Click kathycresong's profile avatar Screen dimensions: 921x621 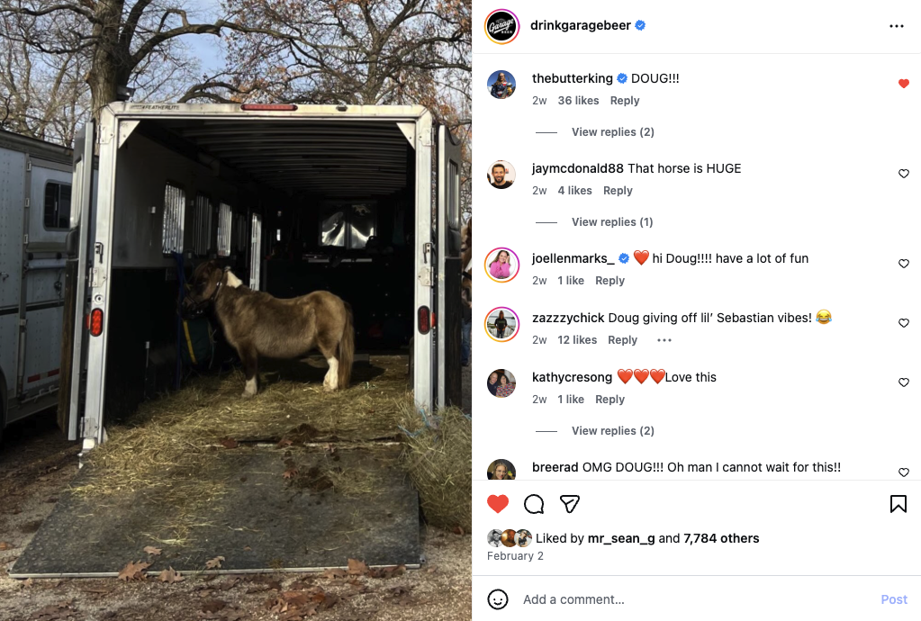(501, 383)
